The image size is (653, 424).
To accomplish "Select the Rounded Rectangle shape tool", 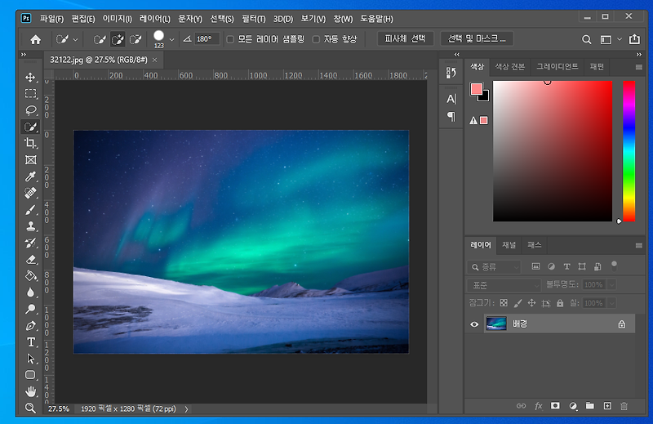I will click(30, 375).
